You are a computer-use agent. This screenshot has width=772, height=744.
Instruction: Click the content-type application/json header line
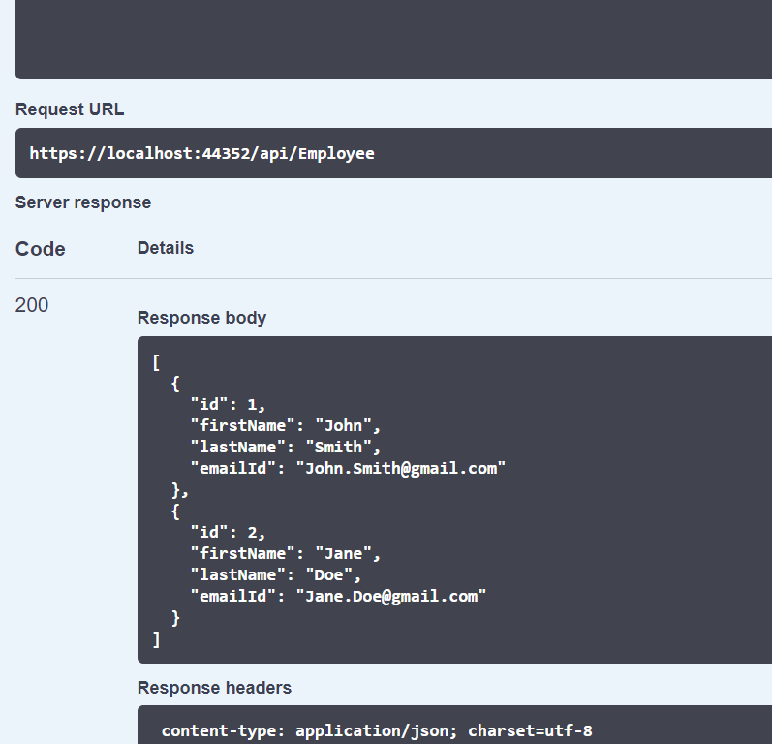pyautogui.click(x=377, y=730)
